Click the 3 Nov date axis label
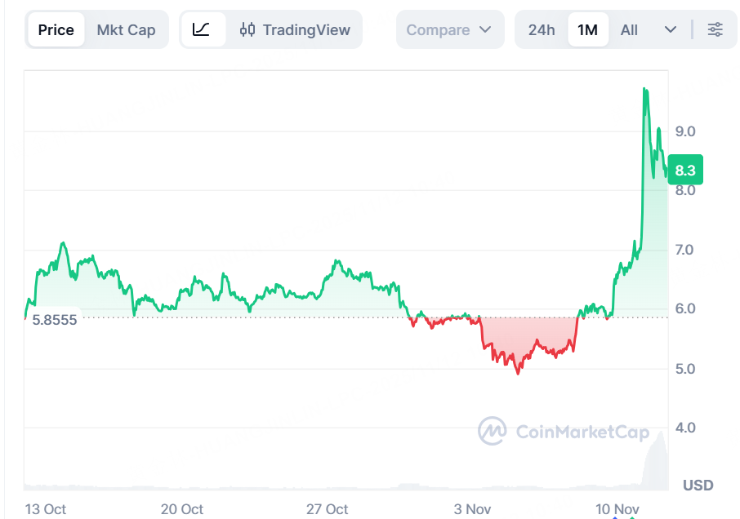Screen dimensions: 740x519 [473, 509]
